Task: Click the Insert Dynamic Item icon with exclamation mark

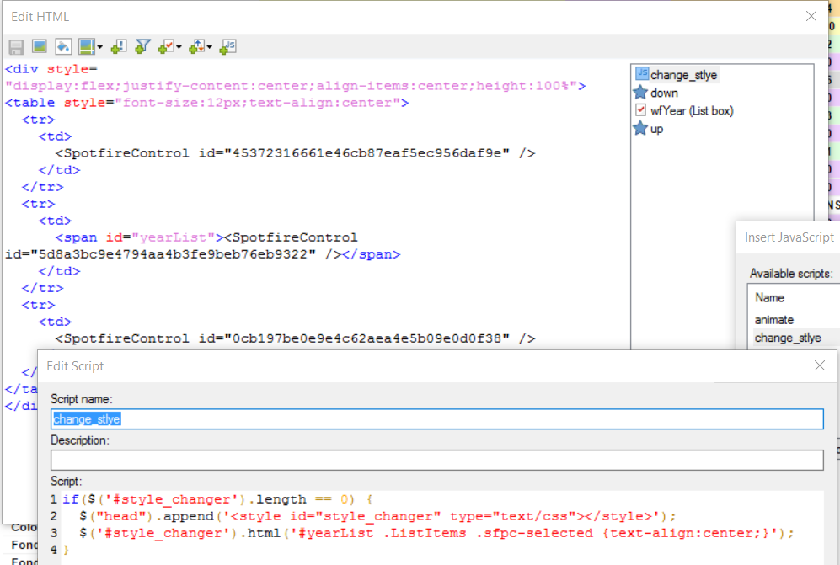Action: pos(119,46)
